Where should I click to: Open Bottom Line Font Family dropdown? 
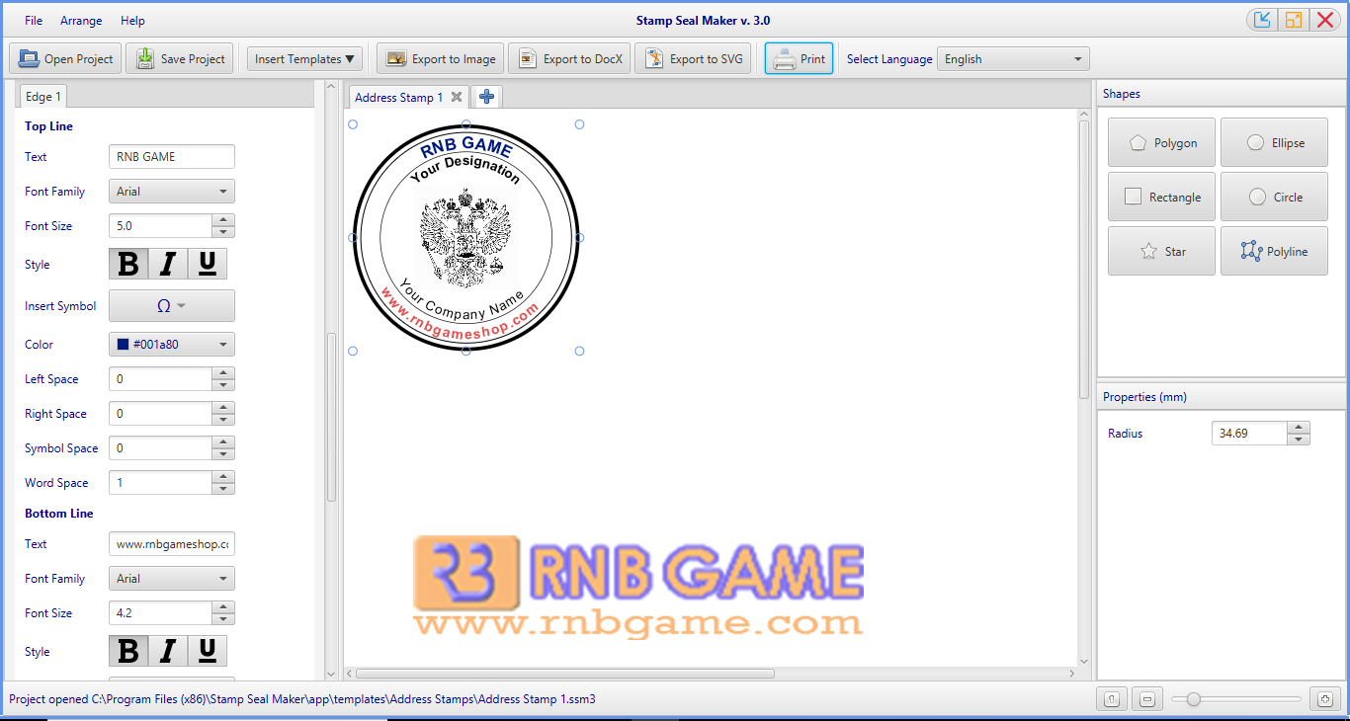coord(172,579)
